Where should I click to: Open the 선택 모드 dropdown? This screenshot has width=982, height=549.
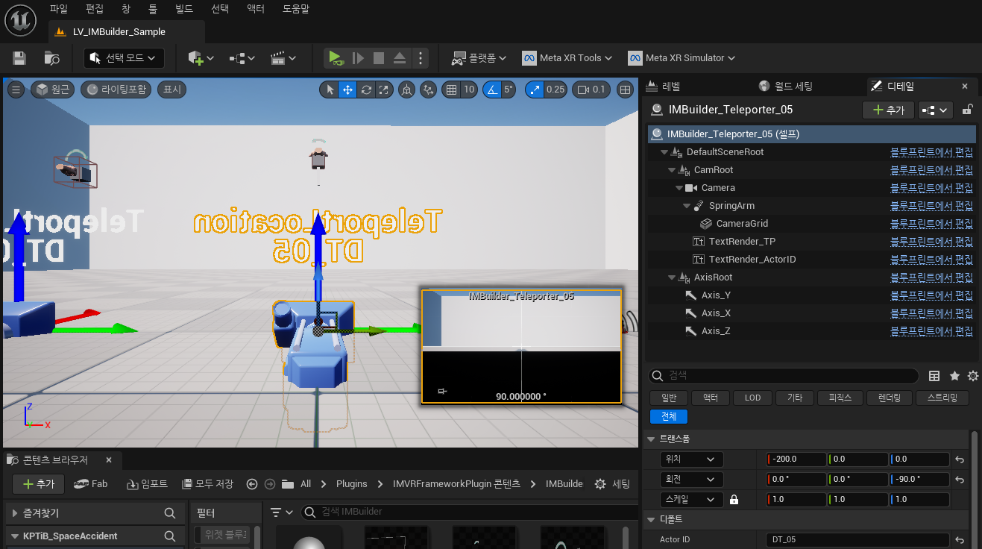pyautogui.click(x=123, y=58)
